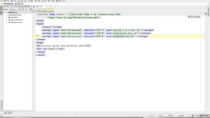This screenshot has width=210, height=118.
Task: Click the intention lightbulb in the gutter
Action: (x=38, y=36)
